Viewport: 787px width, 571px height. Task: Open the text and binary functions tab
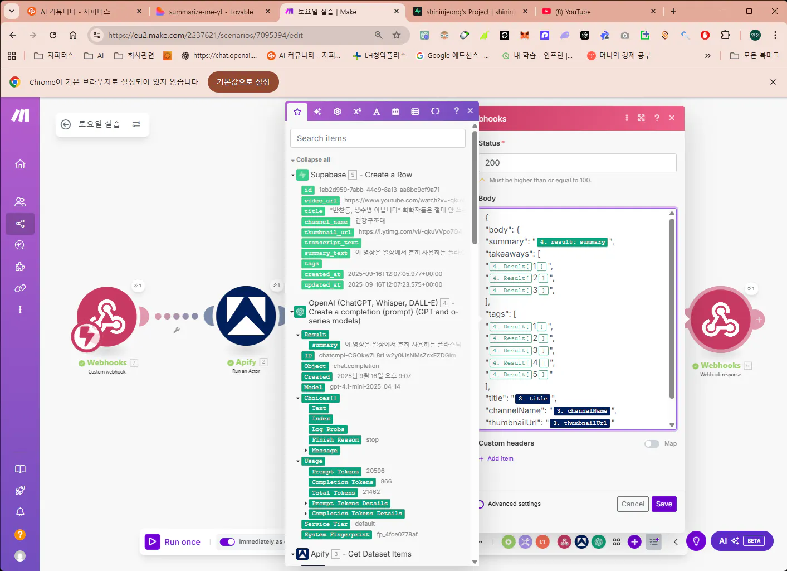(377, 112)
